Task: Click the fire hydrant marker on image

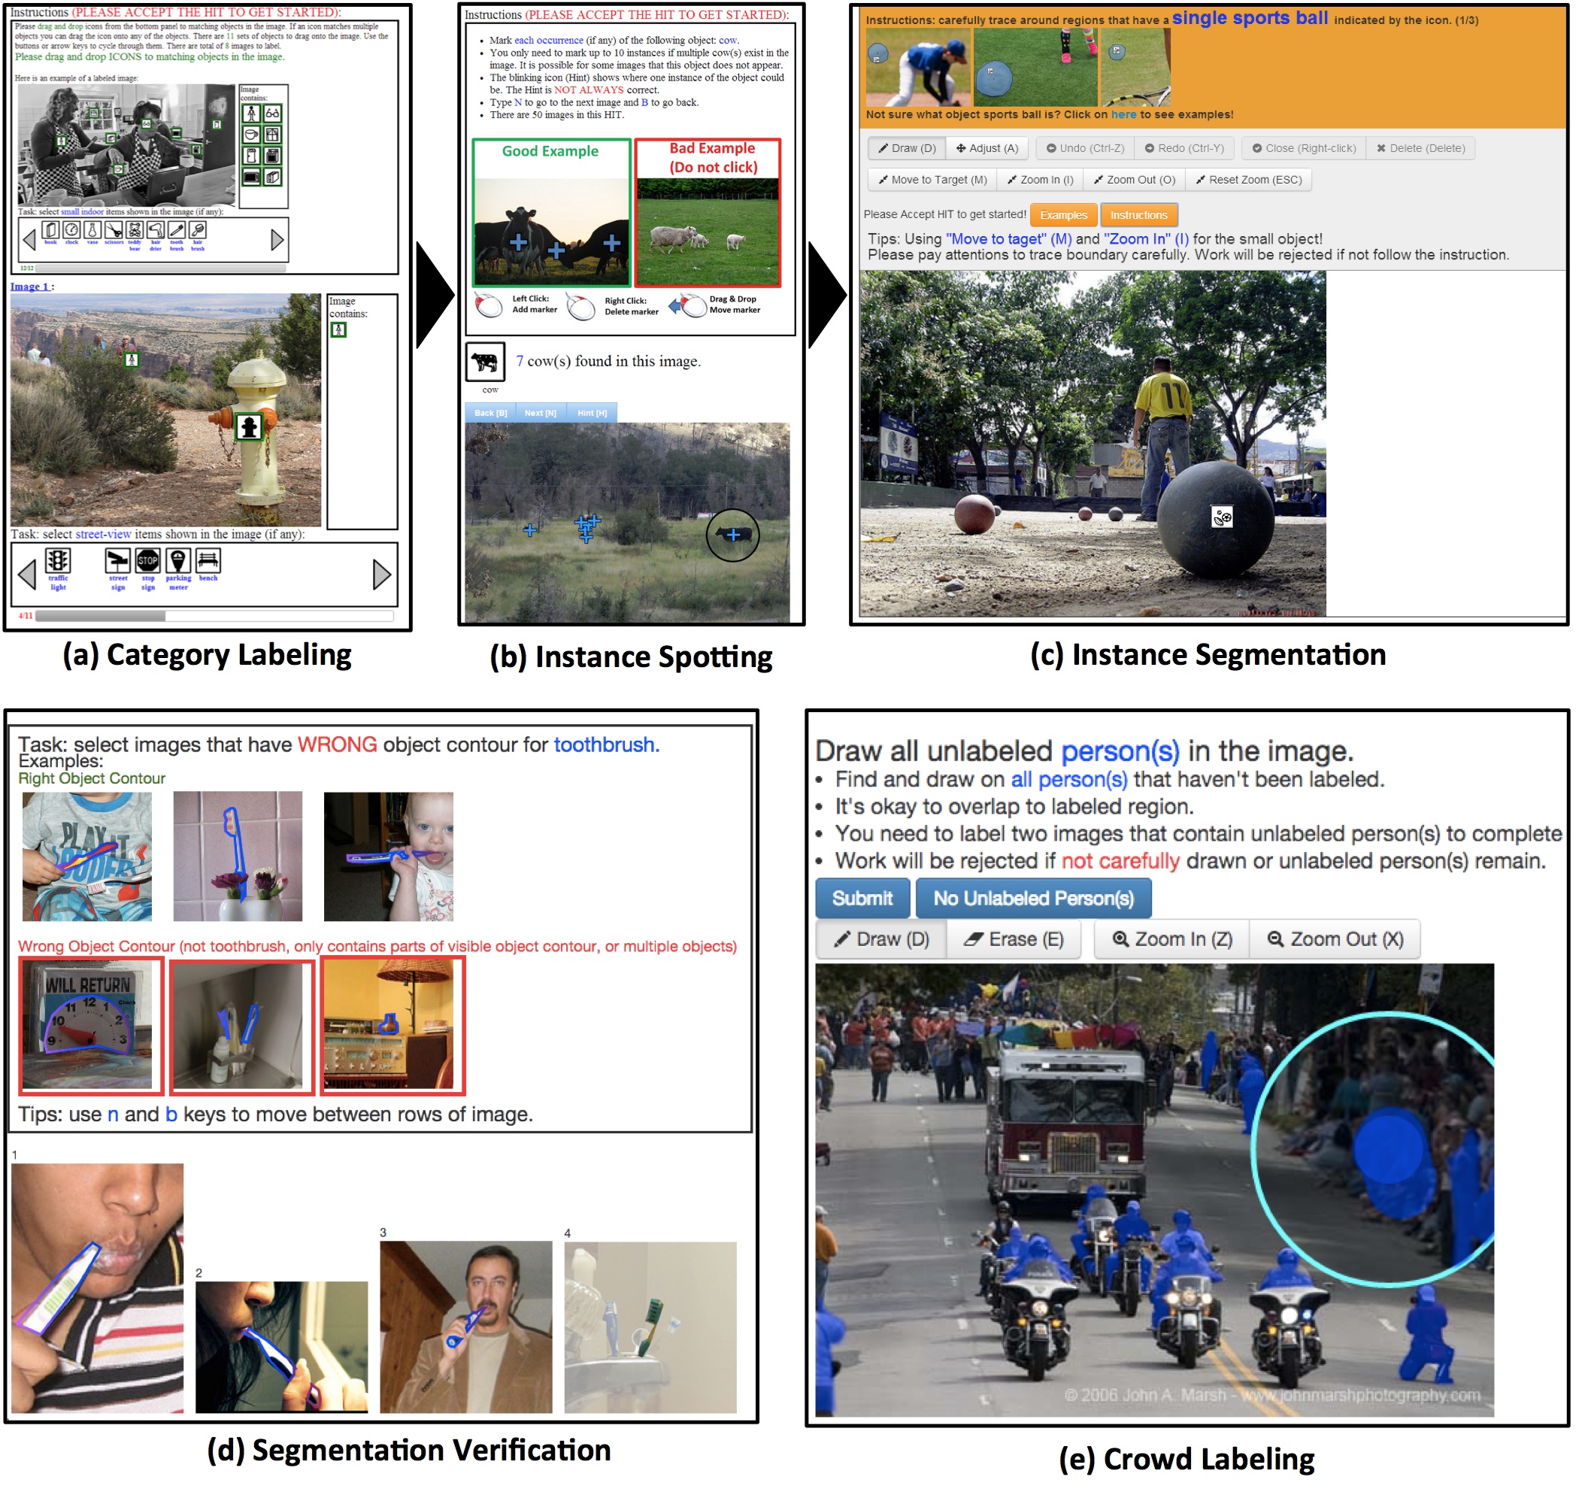Action: pyautogui.click(x=250, y=429)
